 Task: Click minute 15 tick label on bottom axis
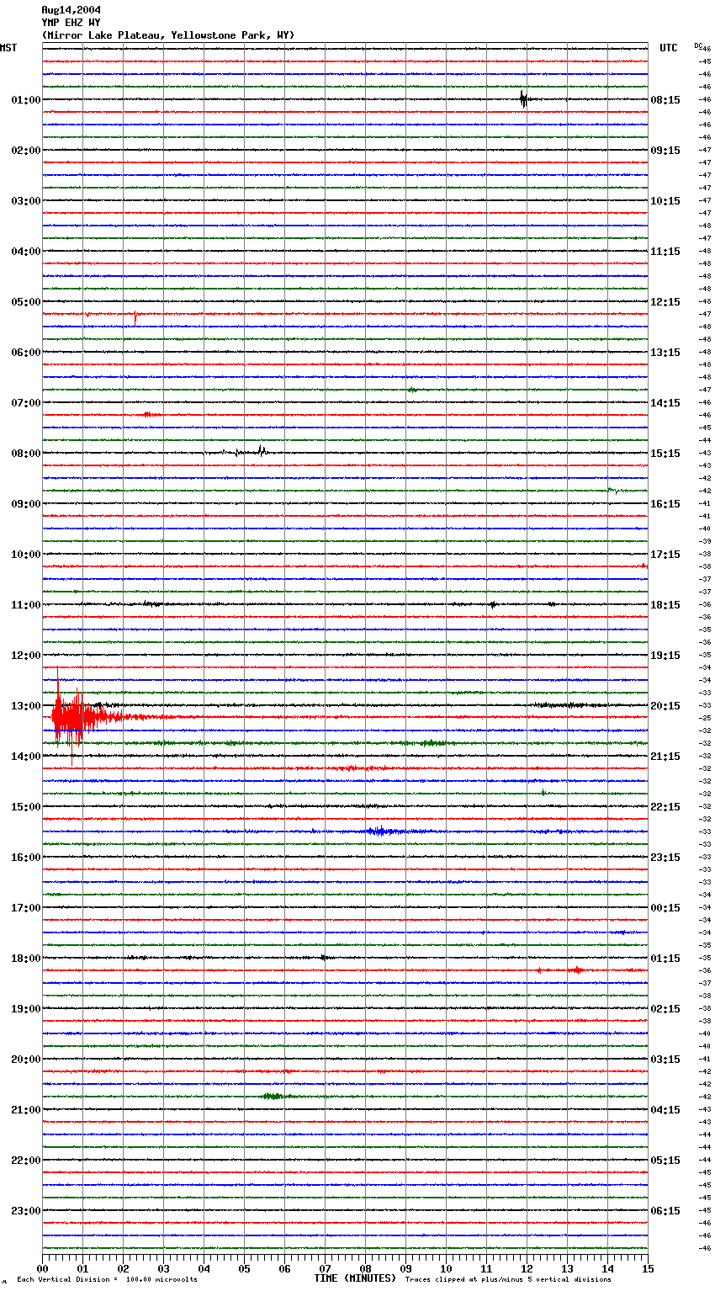pyautogui.click(x=648, y=1268)
